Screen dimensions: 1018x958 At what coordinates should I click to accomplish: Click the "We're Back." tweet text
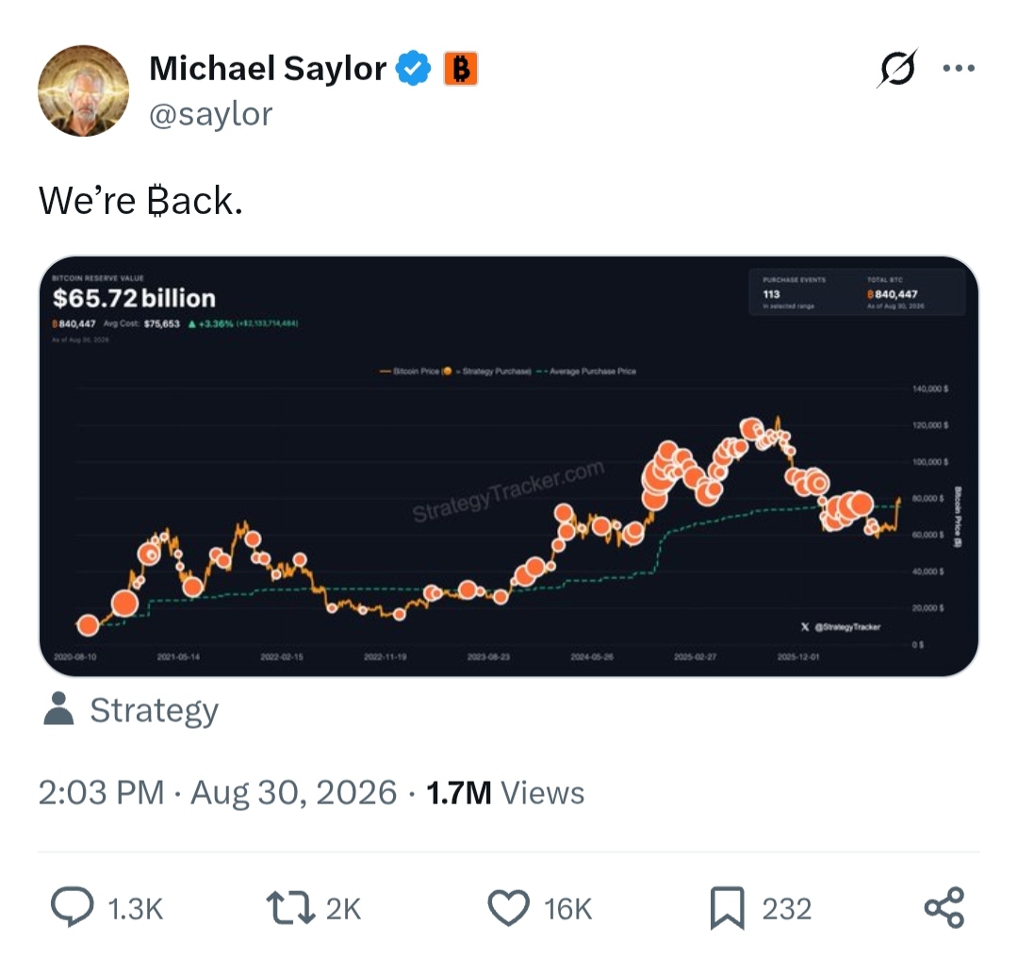[x=140, y=200]
